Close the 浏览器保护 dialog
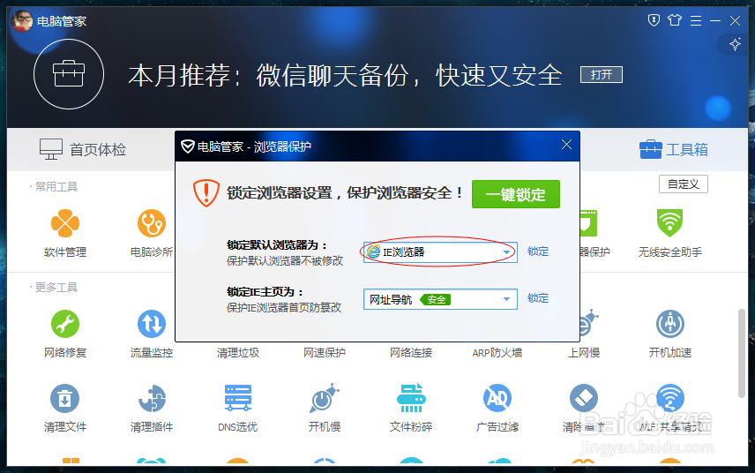 [566, 145]
